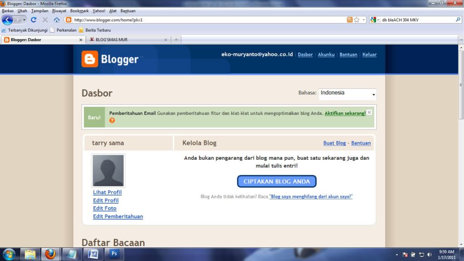This screenshot has width=464, height=261.
Task: Close the BLOG'SMAS MUR tab
Action: coord(166,39)
